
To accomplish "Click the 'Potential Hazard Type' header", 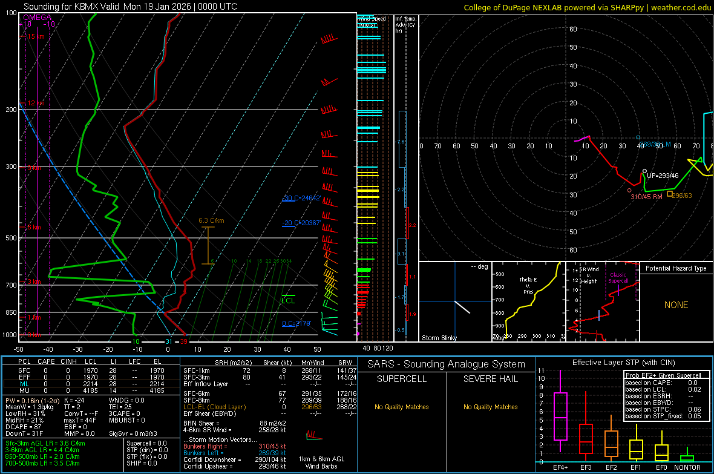I will (676, 268).
